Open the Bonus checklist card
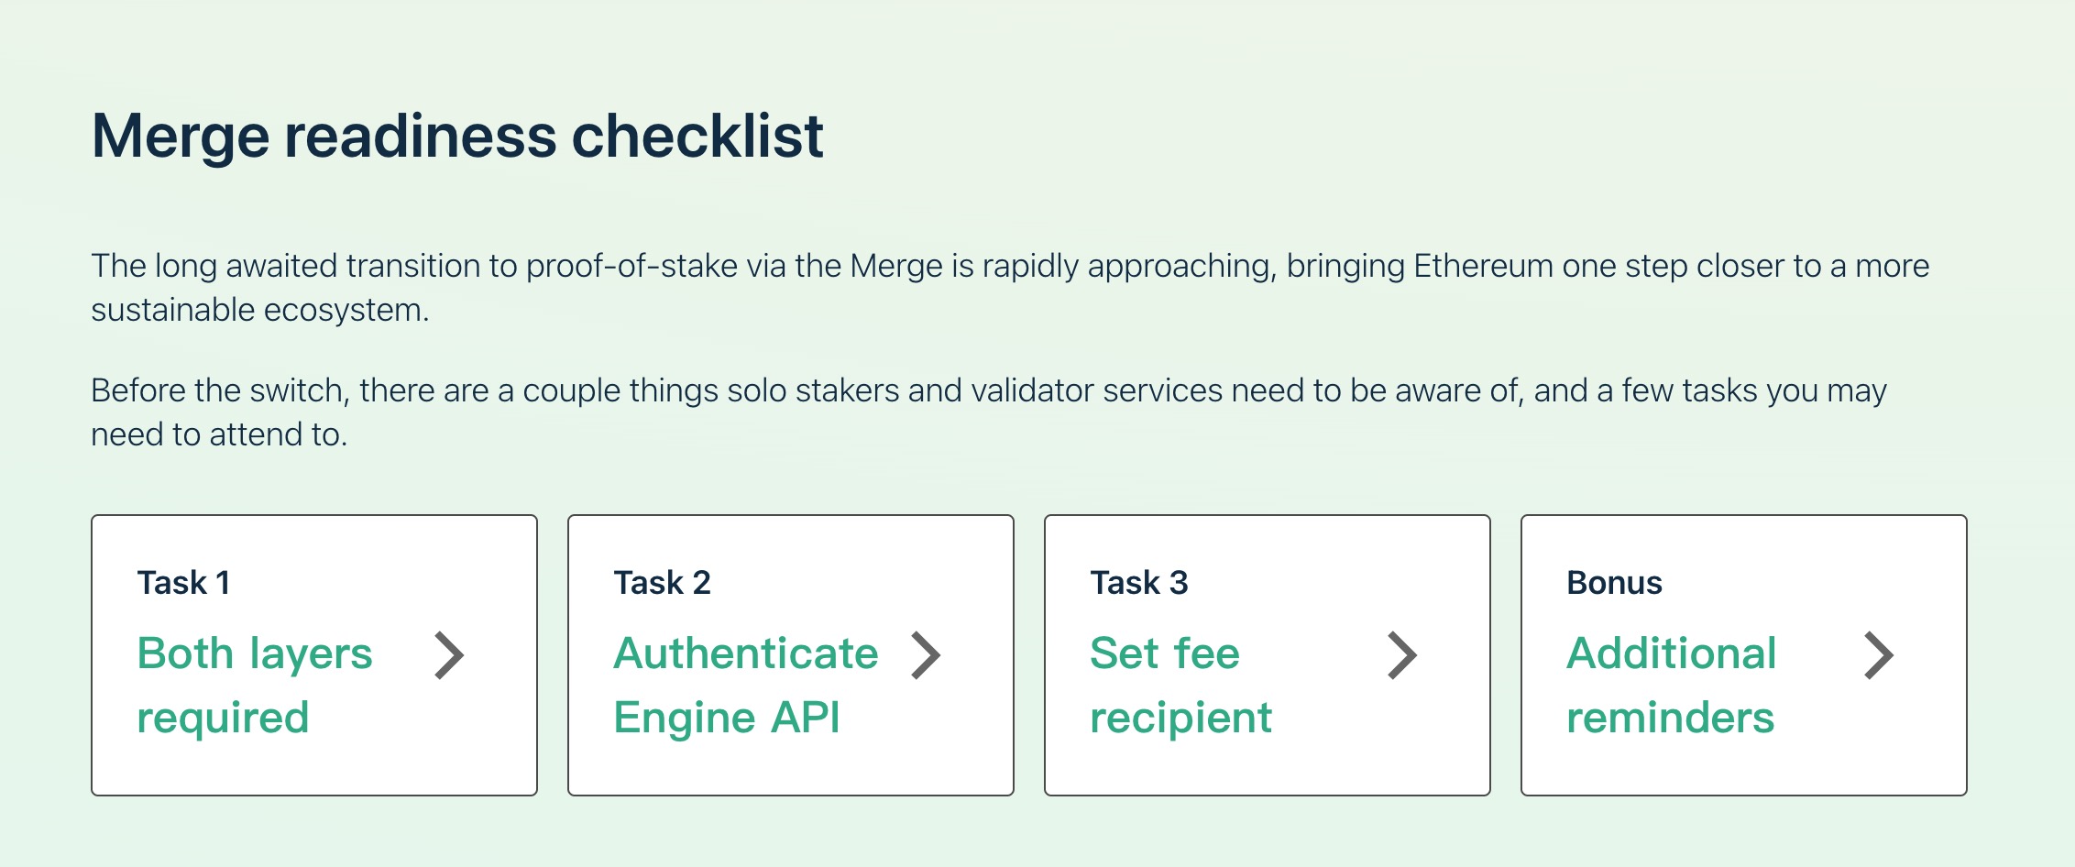Viewport: 2075px width, 867px height. (1744, 655)
